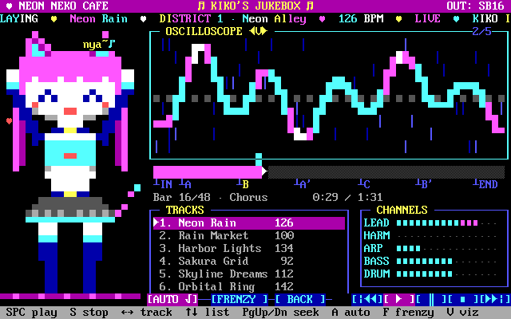Click the 'Bar 16/48 · Chorus' readout
Screen dimensions: 511x319
click(211, 197)
